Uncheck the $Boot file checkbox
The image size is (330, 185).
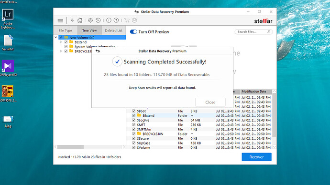[134, 111]
